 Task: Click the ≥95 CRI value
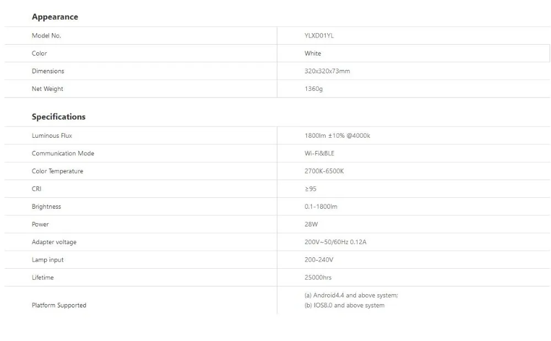310,189
